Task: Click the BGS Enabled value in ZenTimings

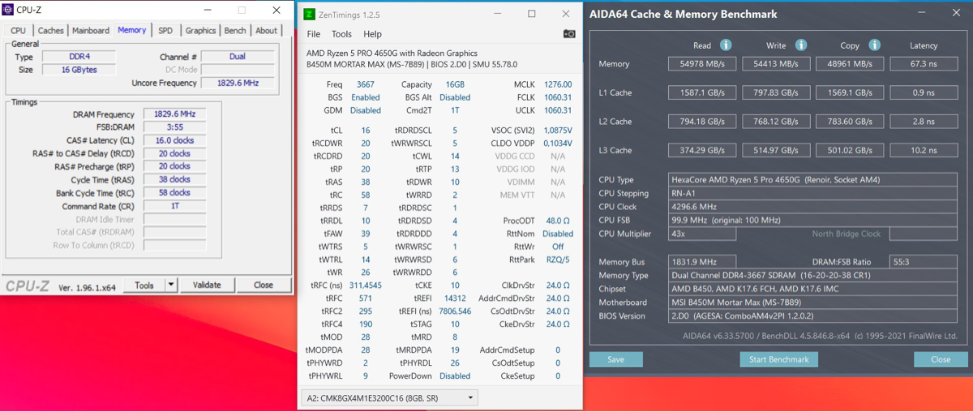Action: [x=366, y=97]
